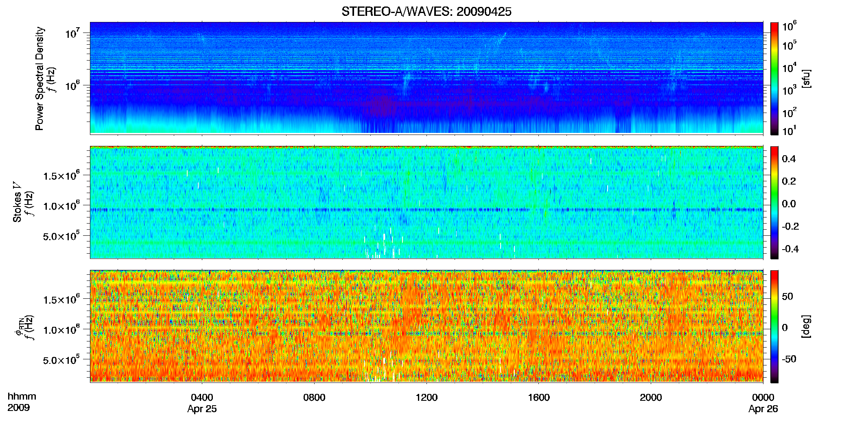The height and width of the screenshot is (439, 853).
Task: Select the Apr 26 date label
Action: (x=763, y=409)
